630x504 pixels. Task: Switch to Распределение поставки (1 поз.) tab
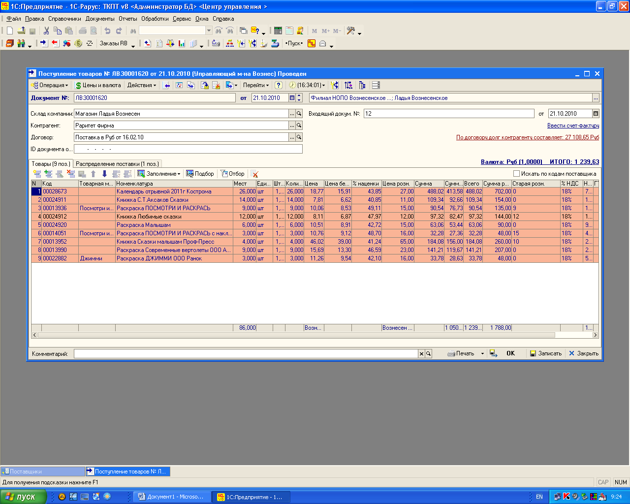tap(117, 164)
